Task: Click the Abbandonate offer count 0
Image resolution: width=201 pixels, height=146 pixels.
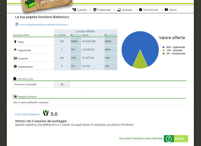Action: pyautogui.click(x=62, y=66)
